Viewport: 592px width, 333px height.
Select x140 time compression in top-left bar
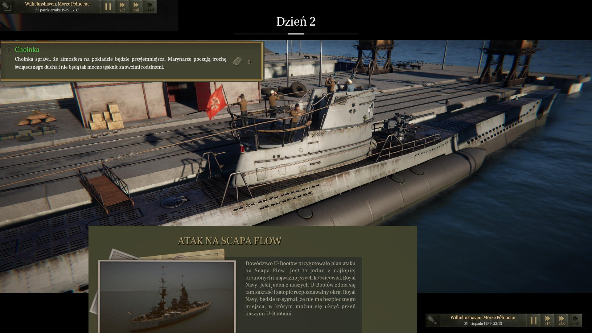pos(150,6)
